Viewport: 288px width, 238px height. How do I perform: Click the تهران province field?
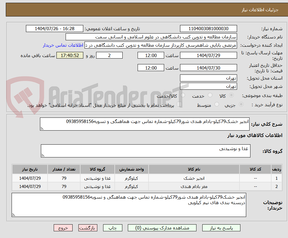point(208,78)
